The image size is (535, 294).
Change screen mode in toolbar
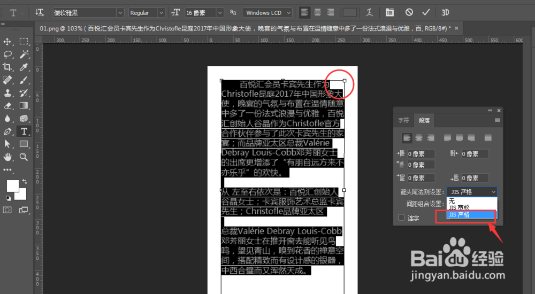click(24, 210)
